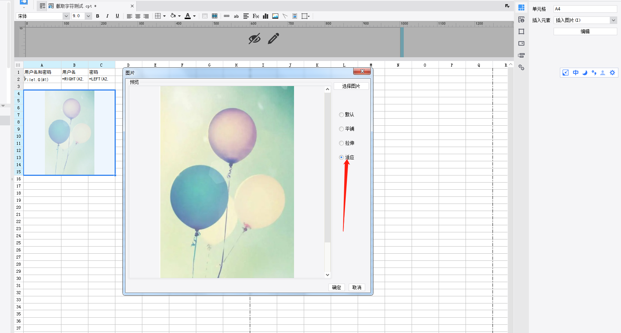This screenshot has width=621, height=333.
Task: Insert chart element from toolbar
Action: point(266,16)
